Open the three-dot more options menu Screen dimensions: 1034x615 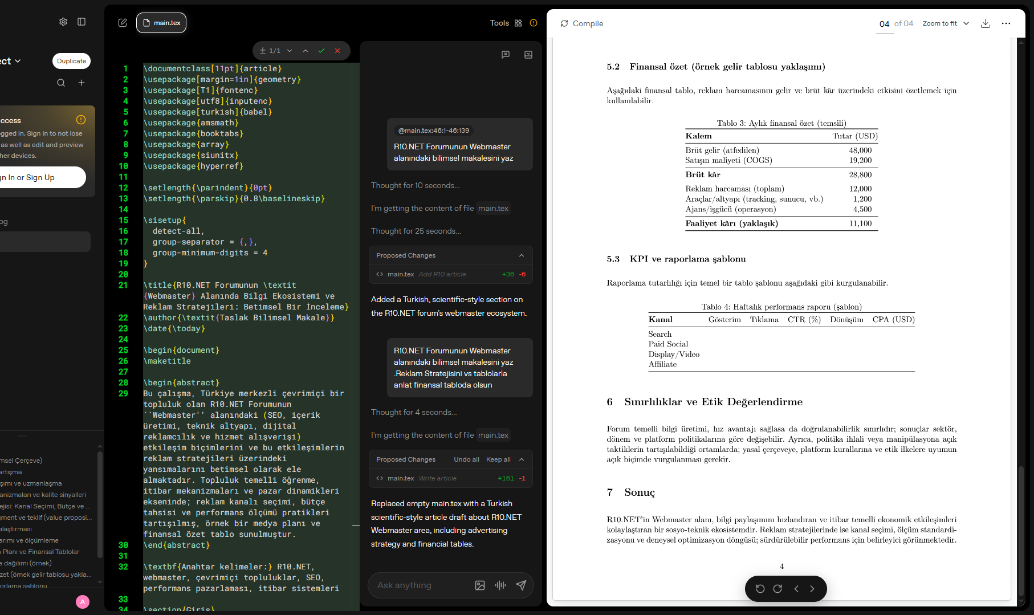point(1006,23)
